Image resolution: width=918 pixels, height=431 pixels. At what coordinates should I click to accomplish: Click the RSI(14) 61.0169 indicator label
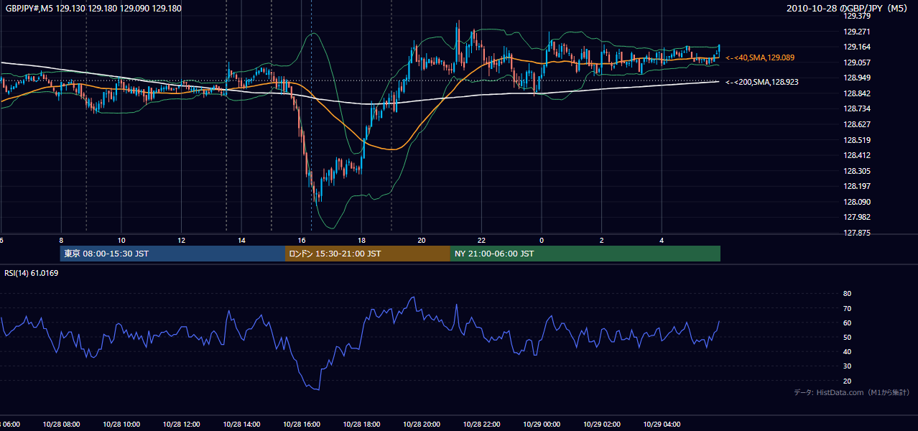click(32, 273)
